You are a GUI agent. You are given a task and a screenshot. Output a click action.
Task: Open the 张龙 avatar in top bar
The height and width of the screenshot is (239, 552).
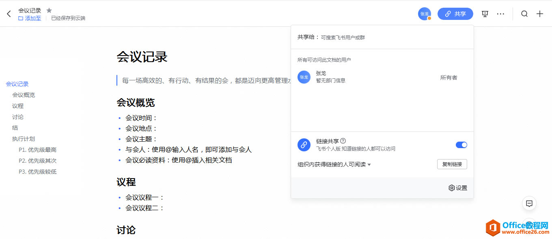coord(425,14)
